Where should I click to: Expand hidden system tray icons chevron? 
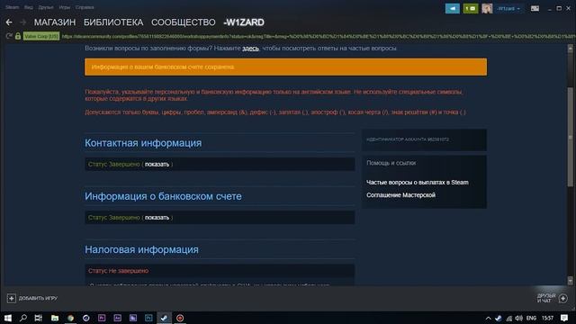tap(488, 318)
